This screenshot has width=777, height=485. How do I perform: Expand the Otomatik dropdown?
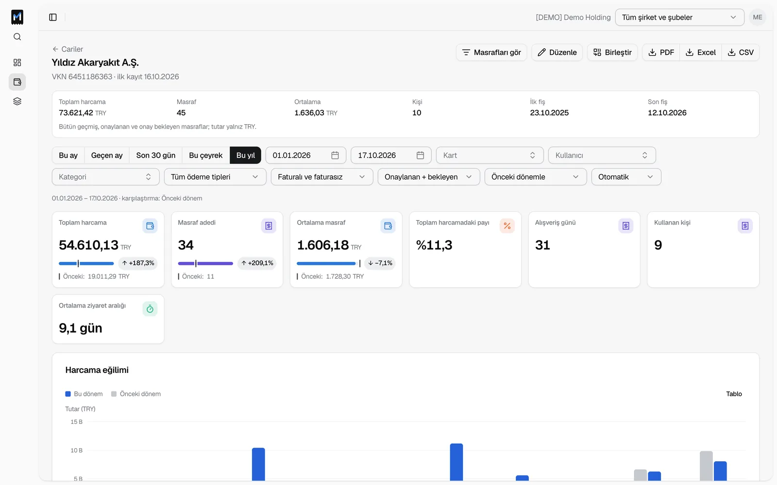tap(626, 177)
